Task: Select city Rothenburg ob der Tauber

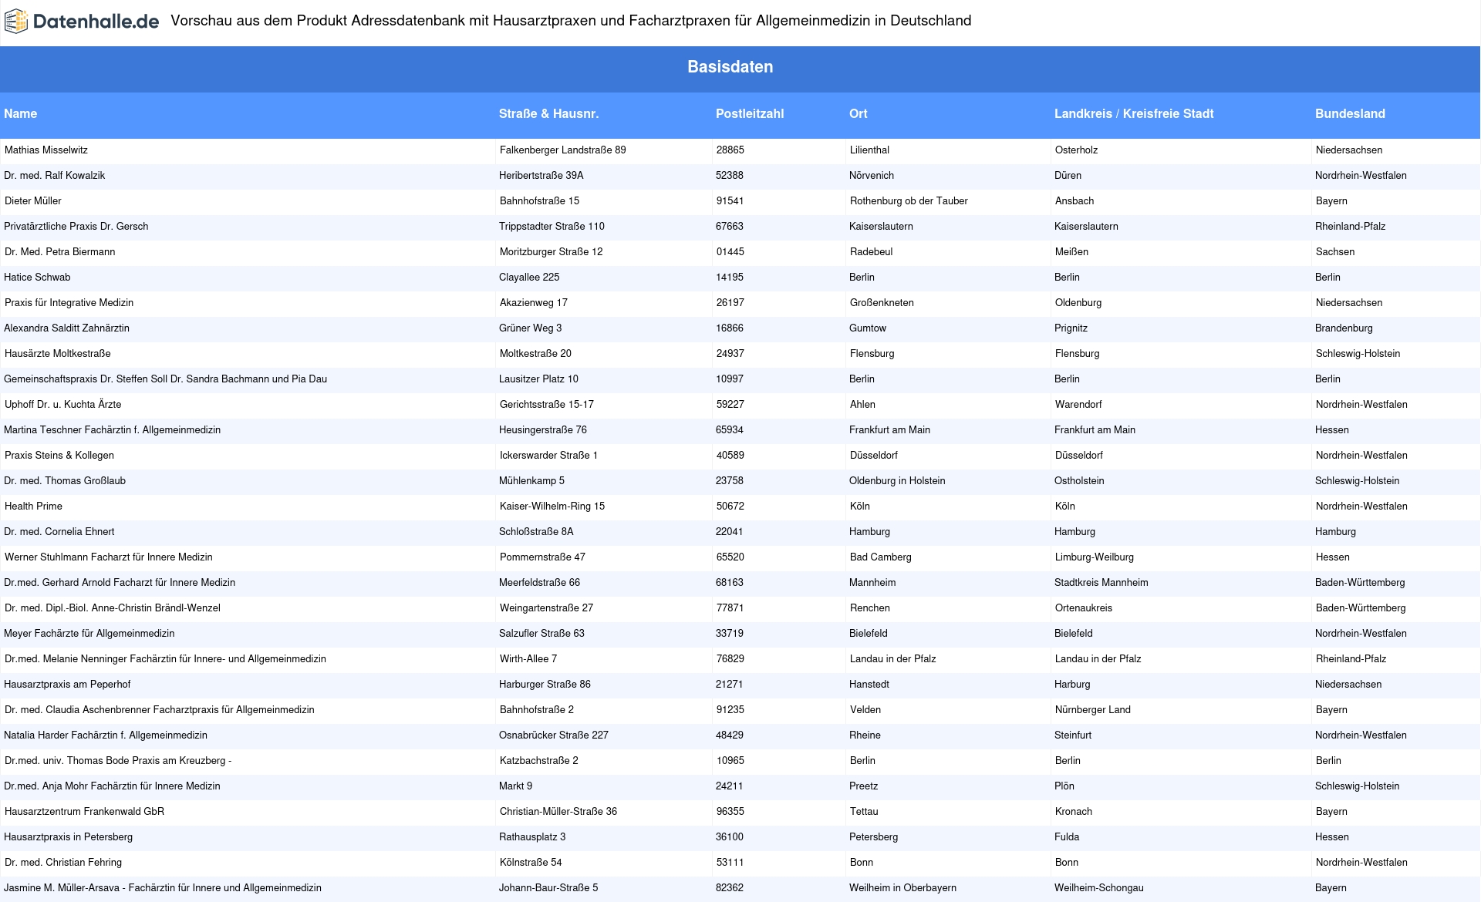Action: [x=909, y=200]
